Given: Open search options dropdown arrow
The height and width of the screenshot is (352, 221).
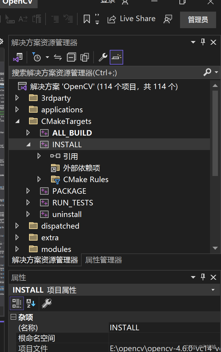Looking at the screenshot, I should [x=216, y=72].
